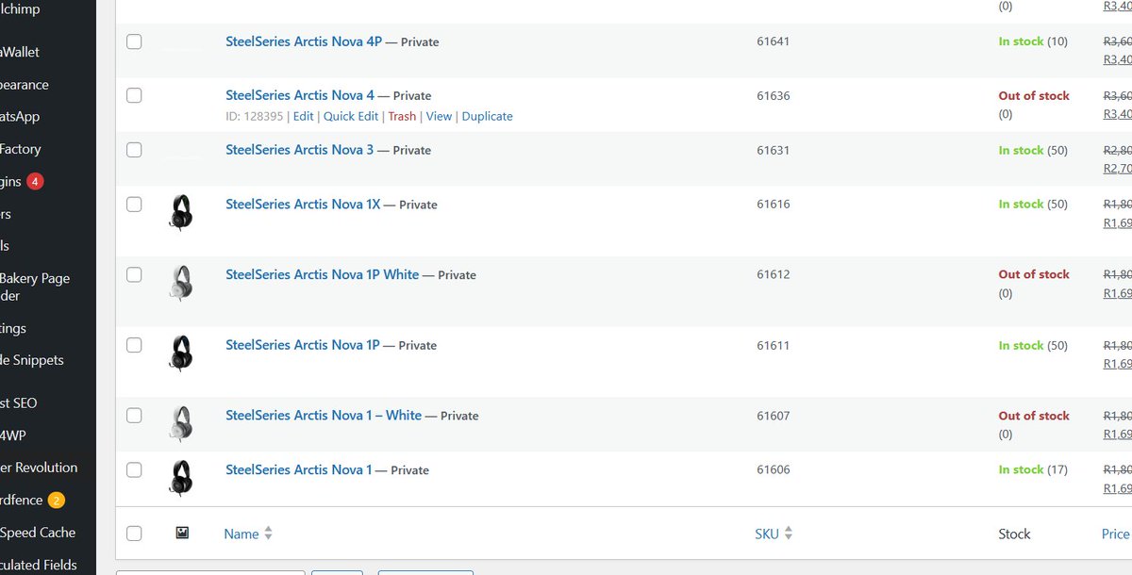
Task: Click SKU value 61612
Action: pyautogui.click(x=773, y=274)
